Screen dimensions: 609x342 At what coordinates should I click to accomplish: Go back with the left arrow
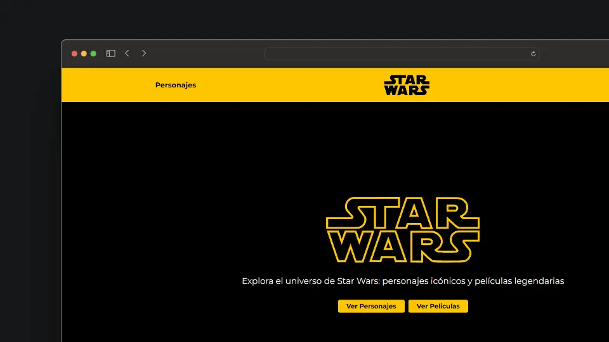coord(127,53)
